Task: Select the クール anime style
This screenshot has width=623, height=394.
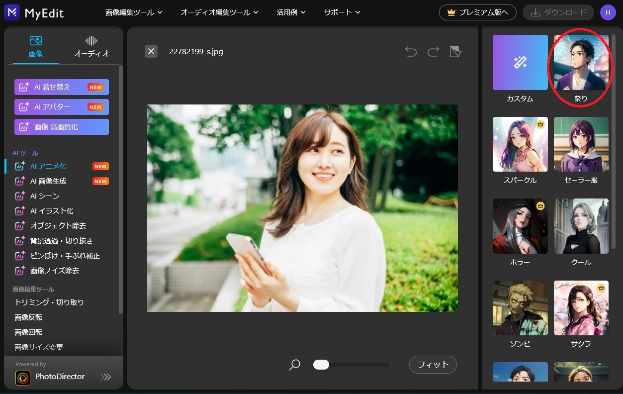Action: [581, 226]
